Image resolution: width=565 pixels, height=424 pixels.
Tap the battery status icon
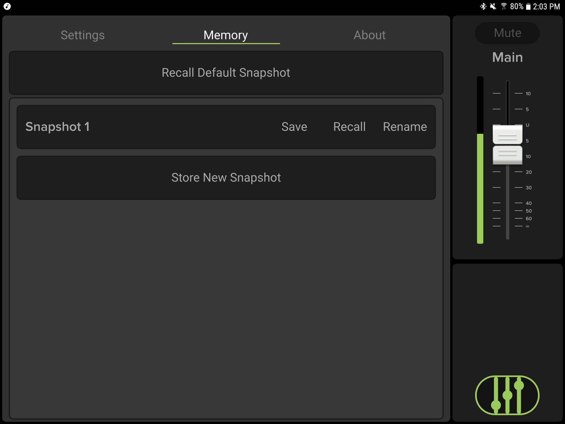528,7
